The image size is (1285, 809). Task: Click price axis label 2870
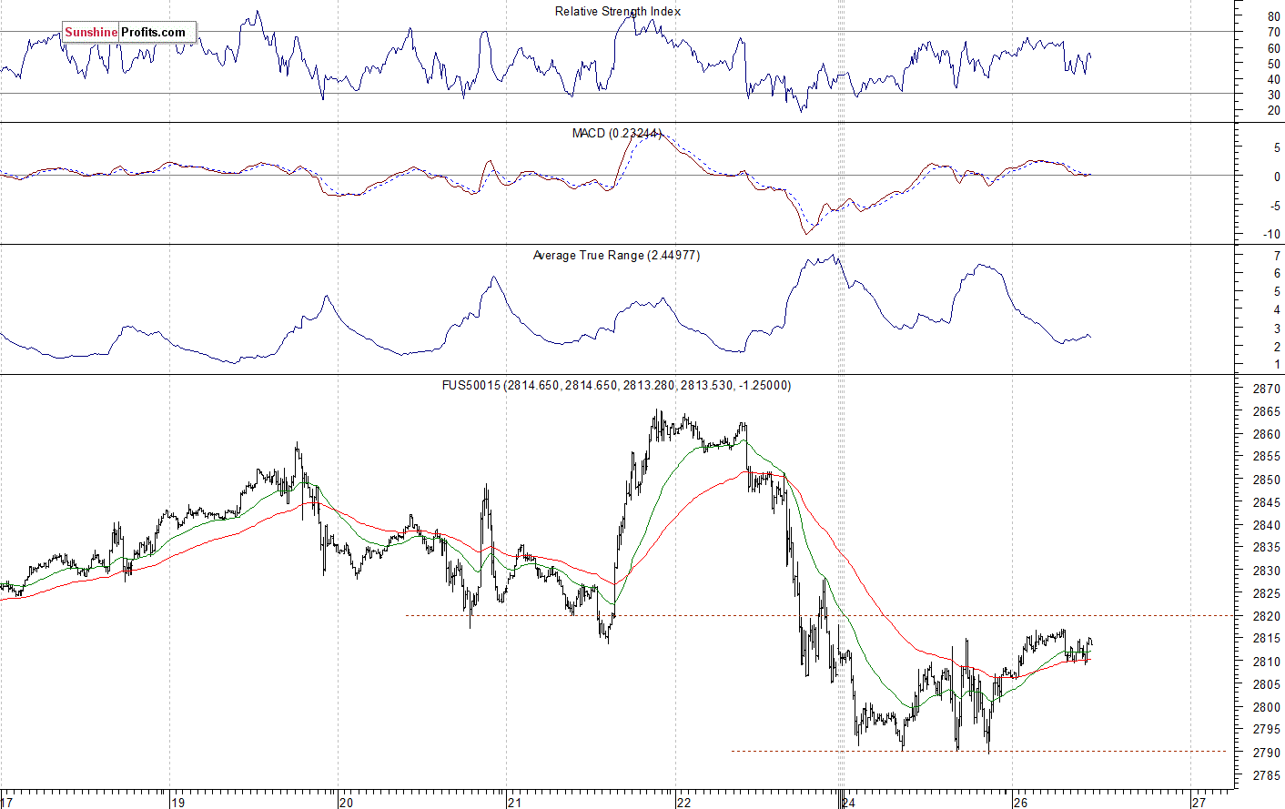(1267, 389)
